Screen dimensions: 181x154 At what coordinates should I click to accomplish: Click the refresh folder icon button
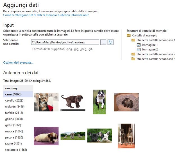click(x=110, y=42)
